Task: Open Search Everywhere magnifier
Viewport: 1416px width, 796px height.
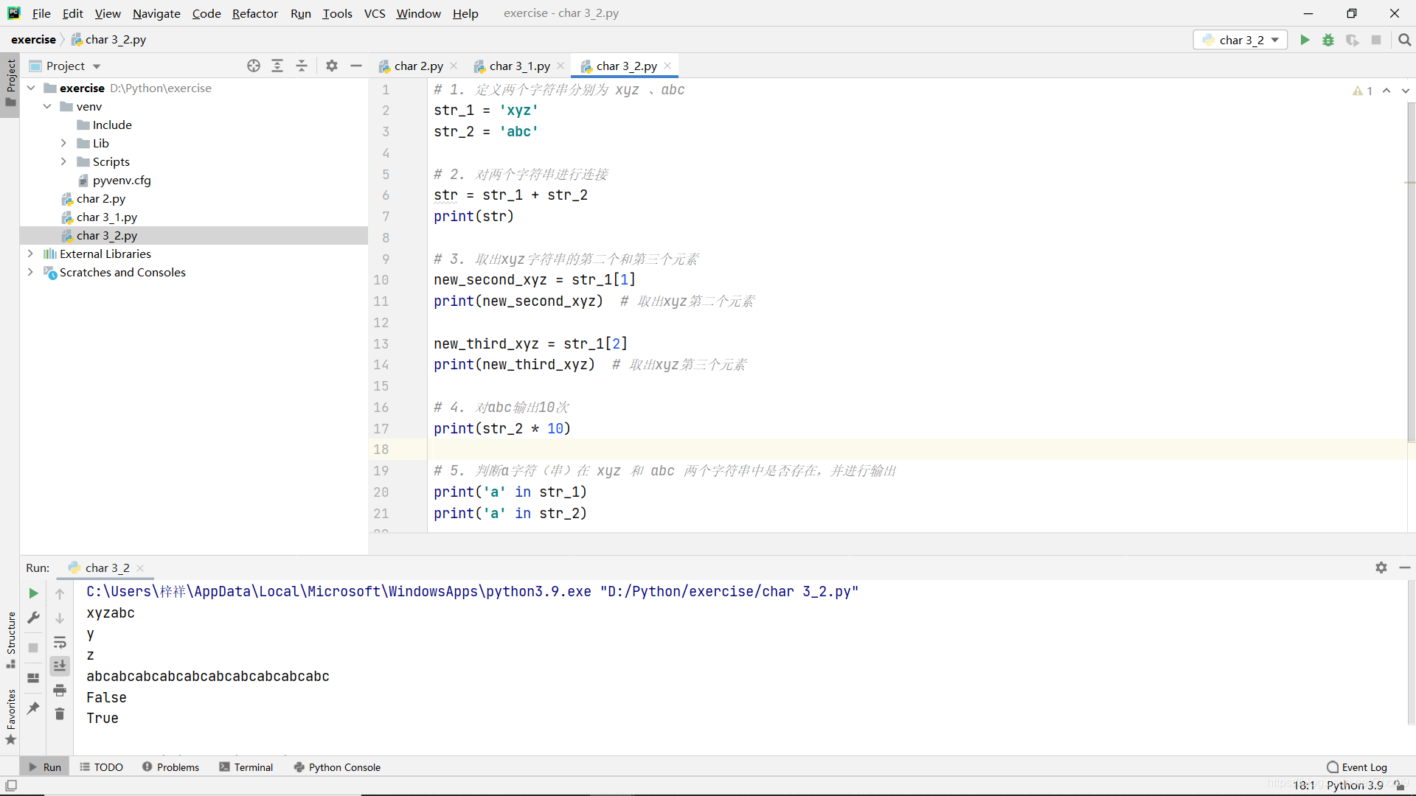Action: [x=1405, y=40]
